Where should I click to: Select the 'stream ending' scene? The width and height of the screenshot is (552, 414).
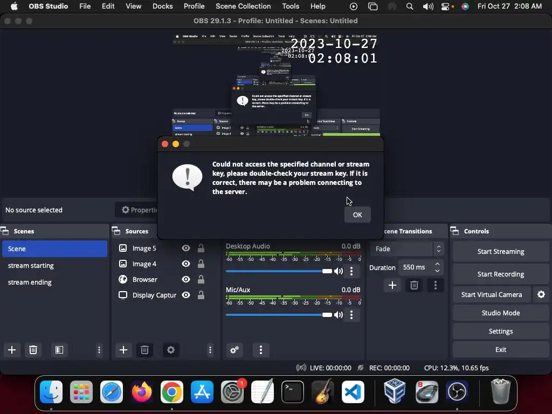tap(54, 282)
